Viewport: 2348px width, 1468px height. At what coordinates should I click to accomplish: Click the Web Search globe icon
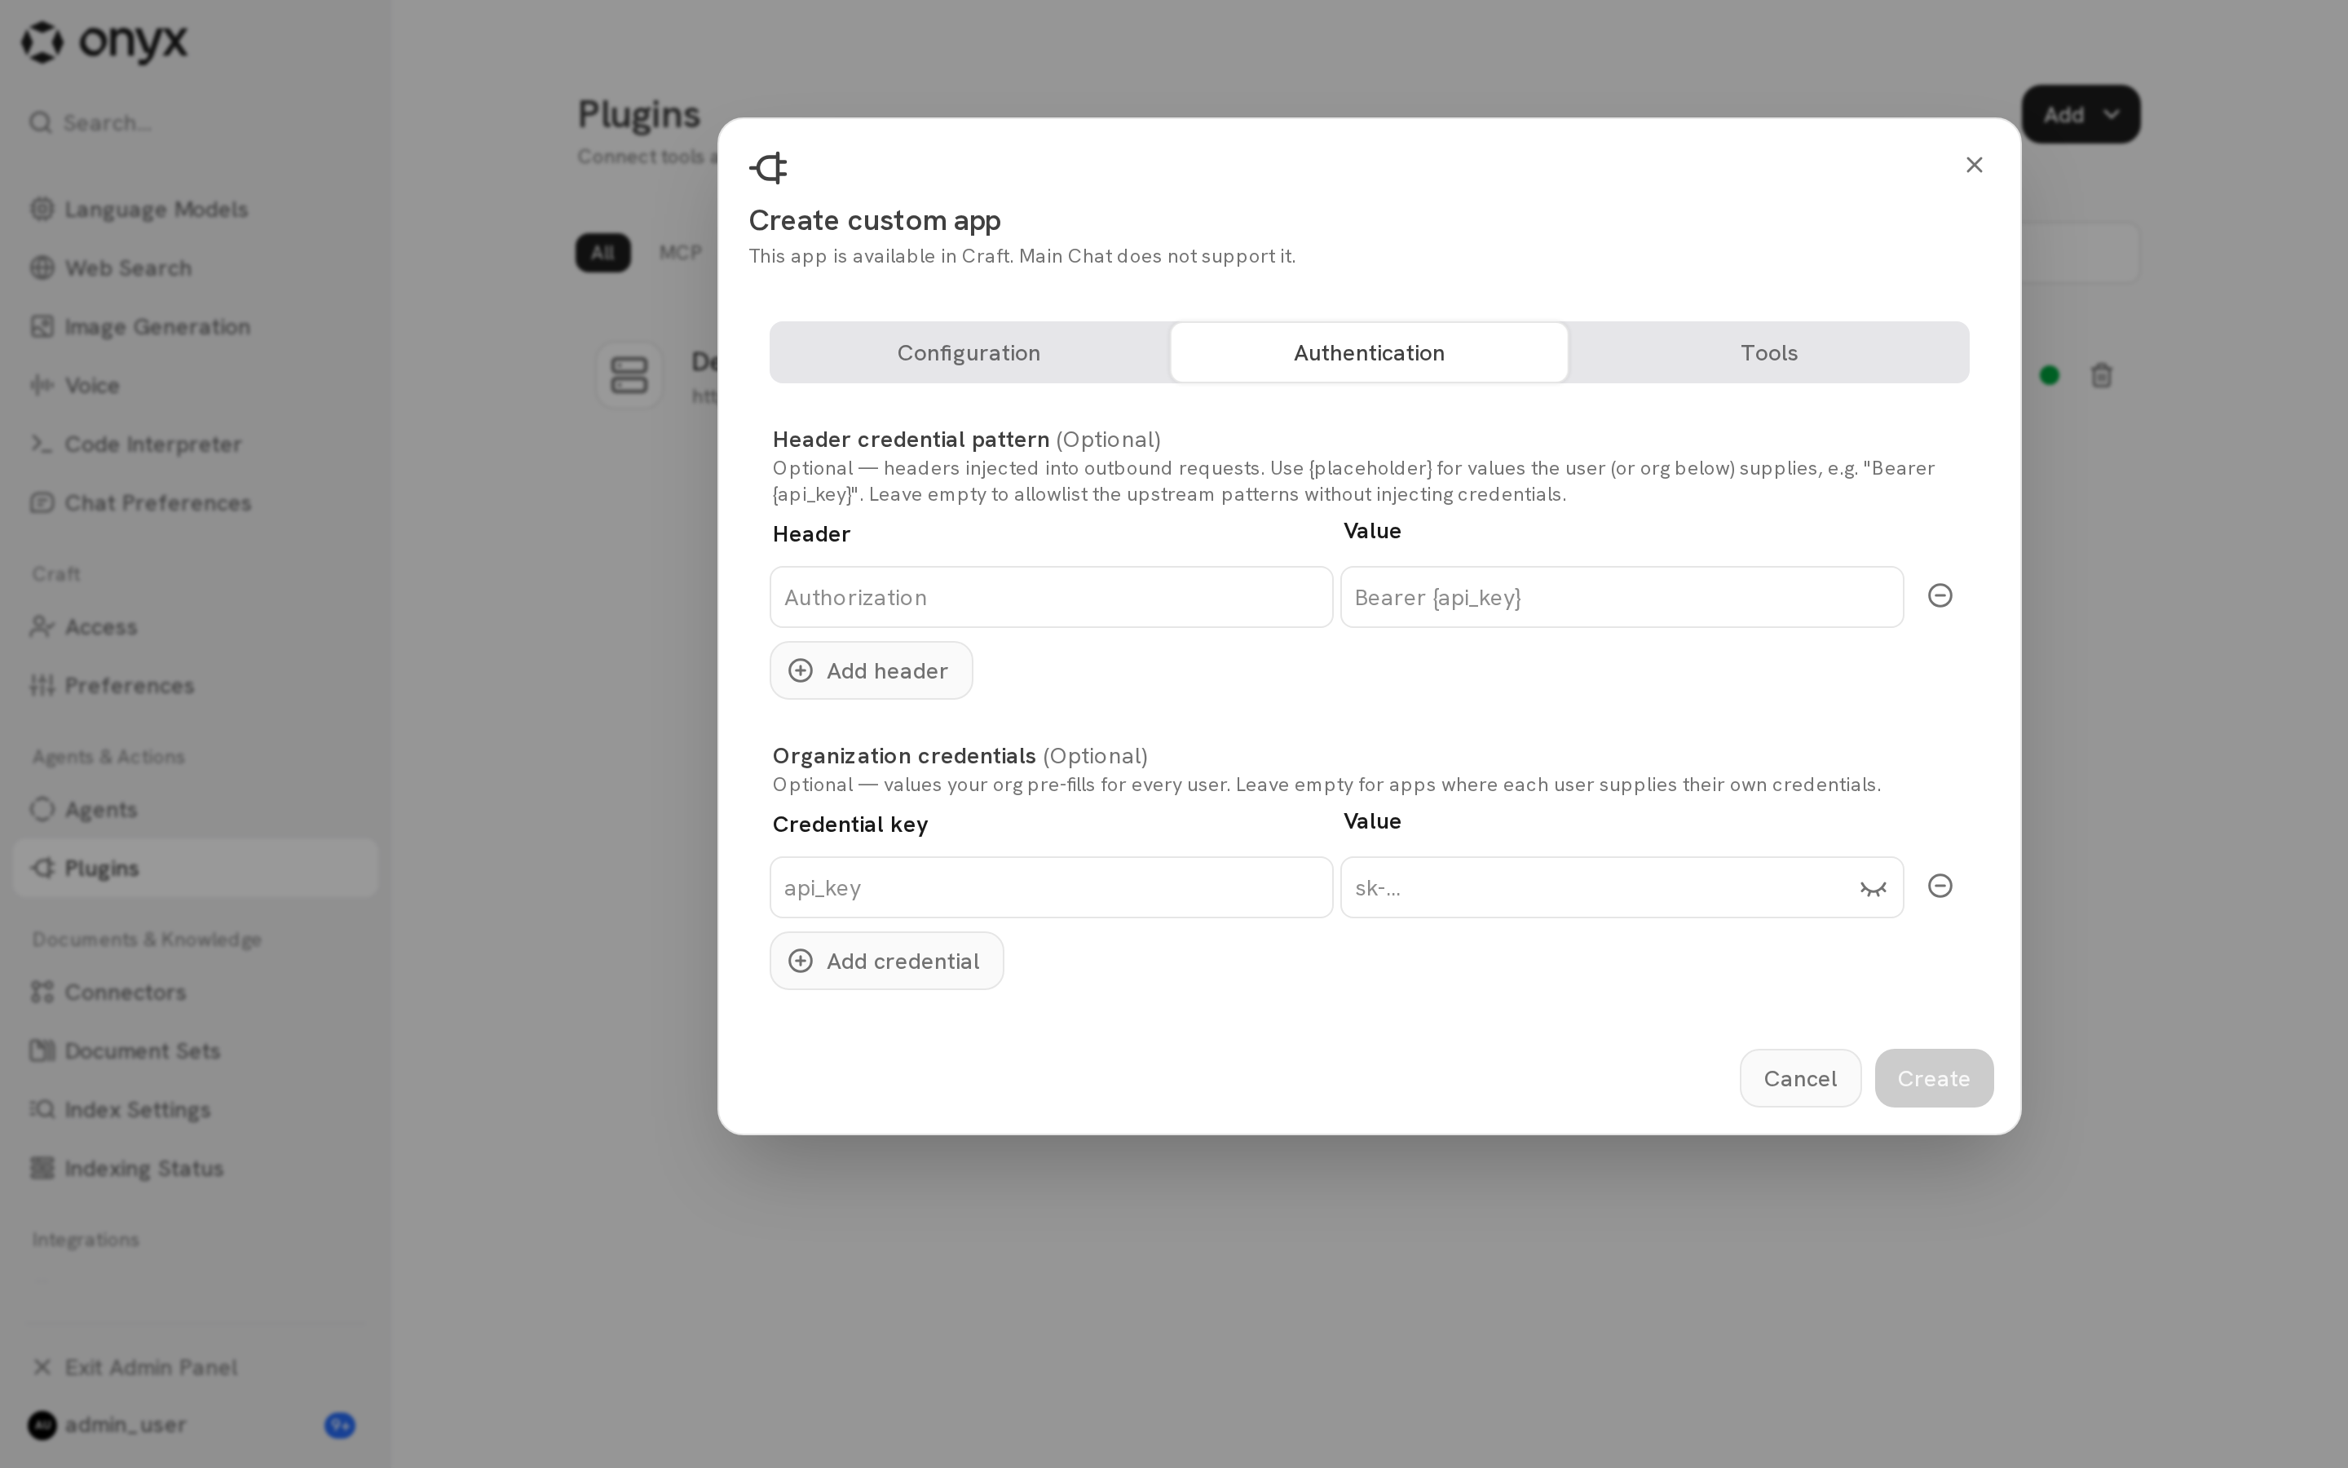point(42,267)
